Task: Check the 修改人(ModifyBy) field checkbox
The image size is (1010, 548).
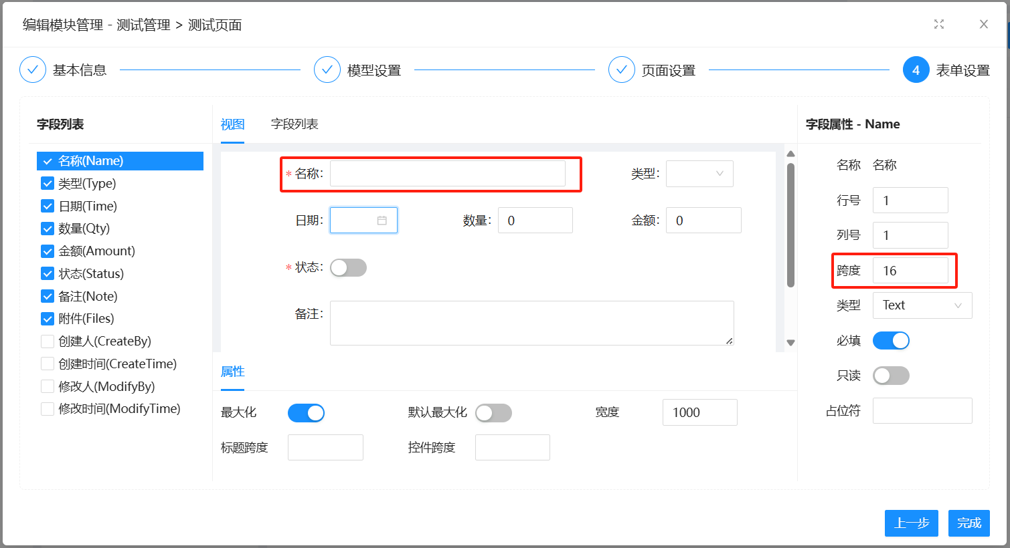Action: click(48, 386)
